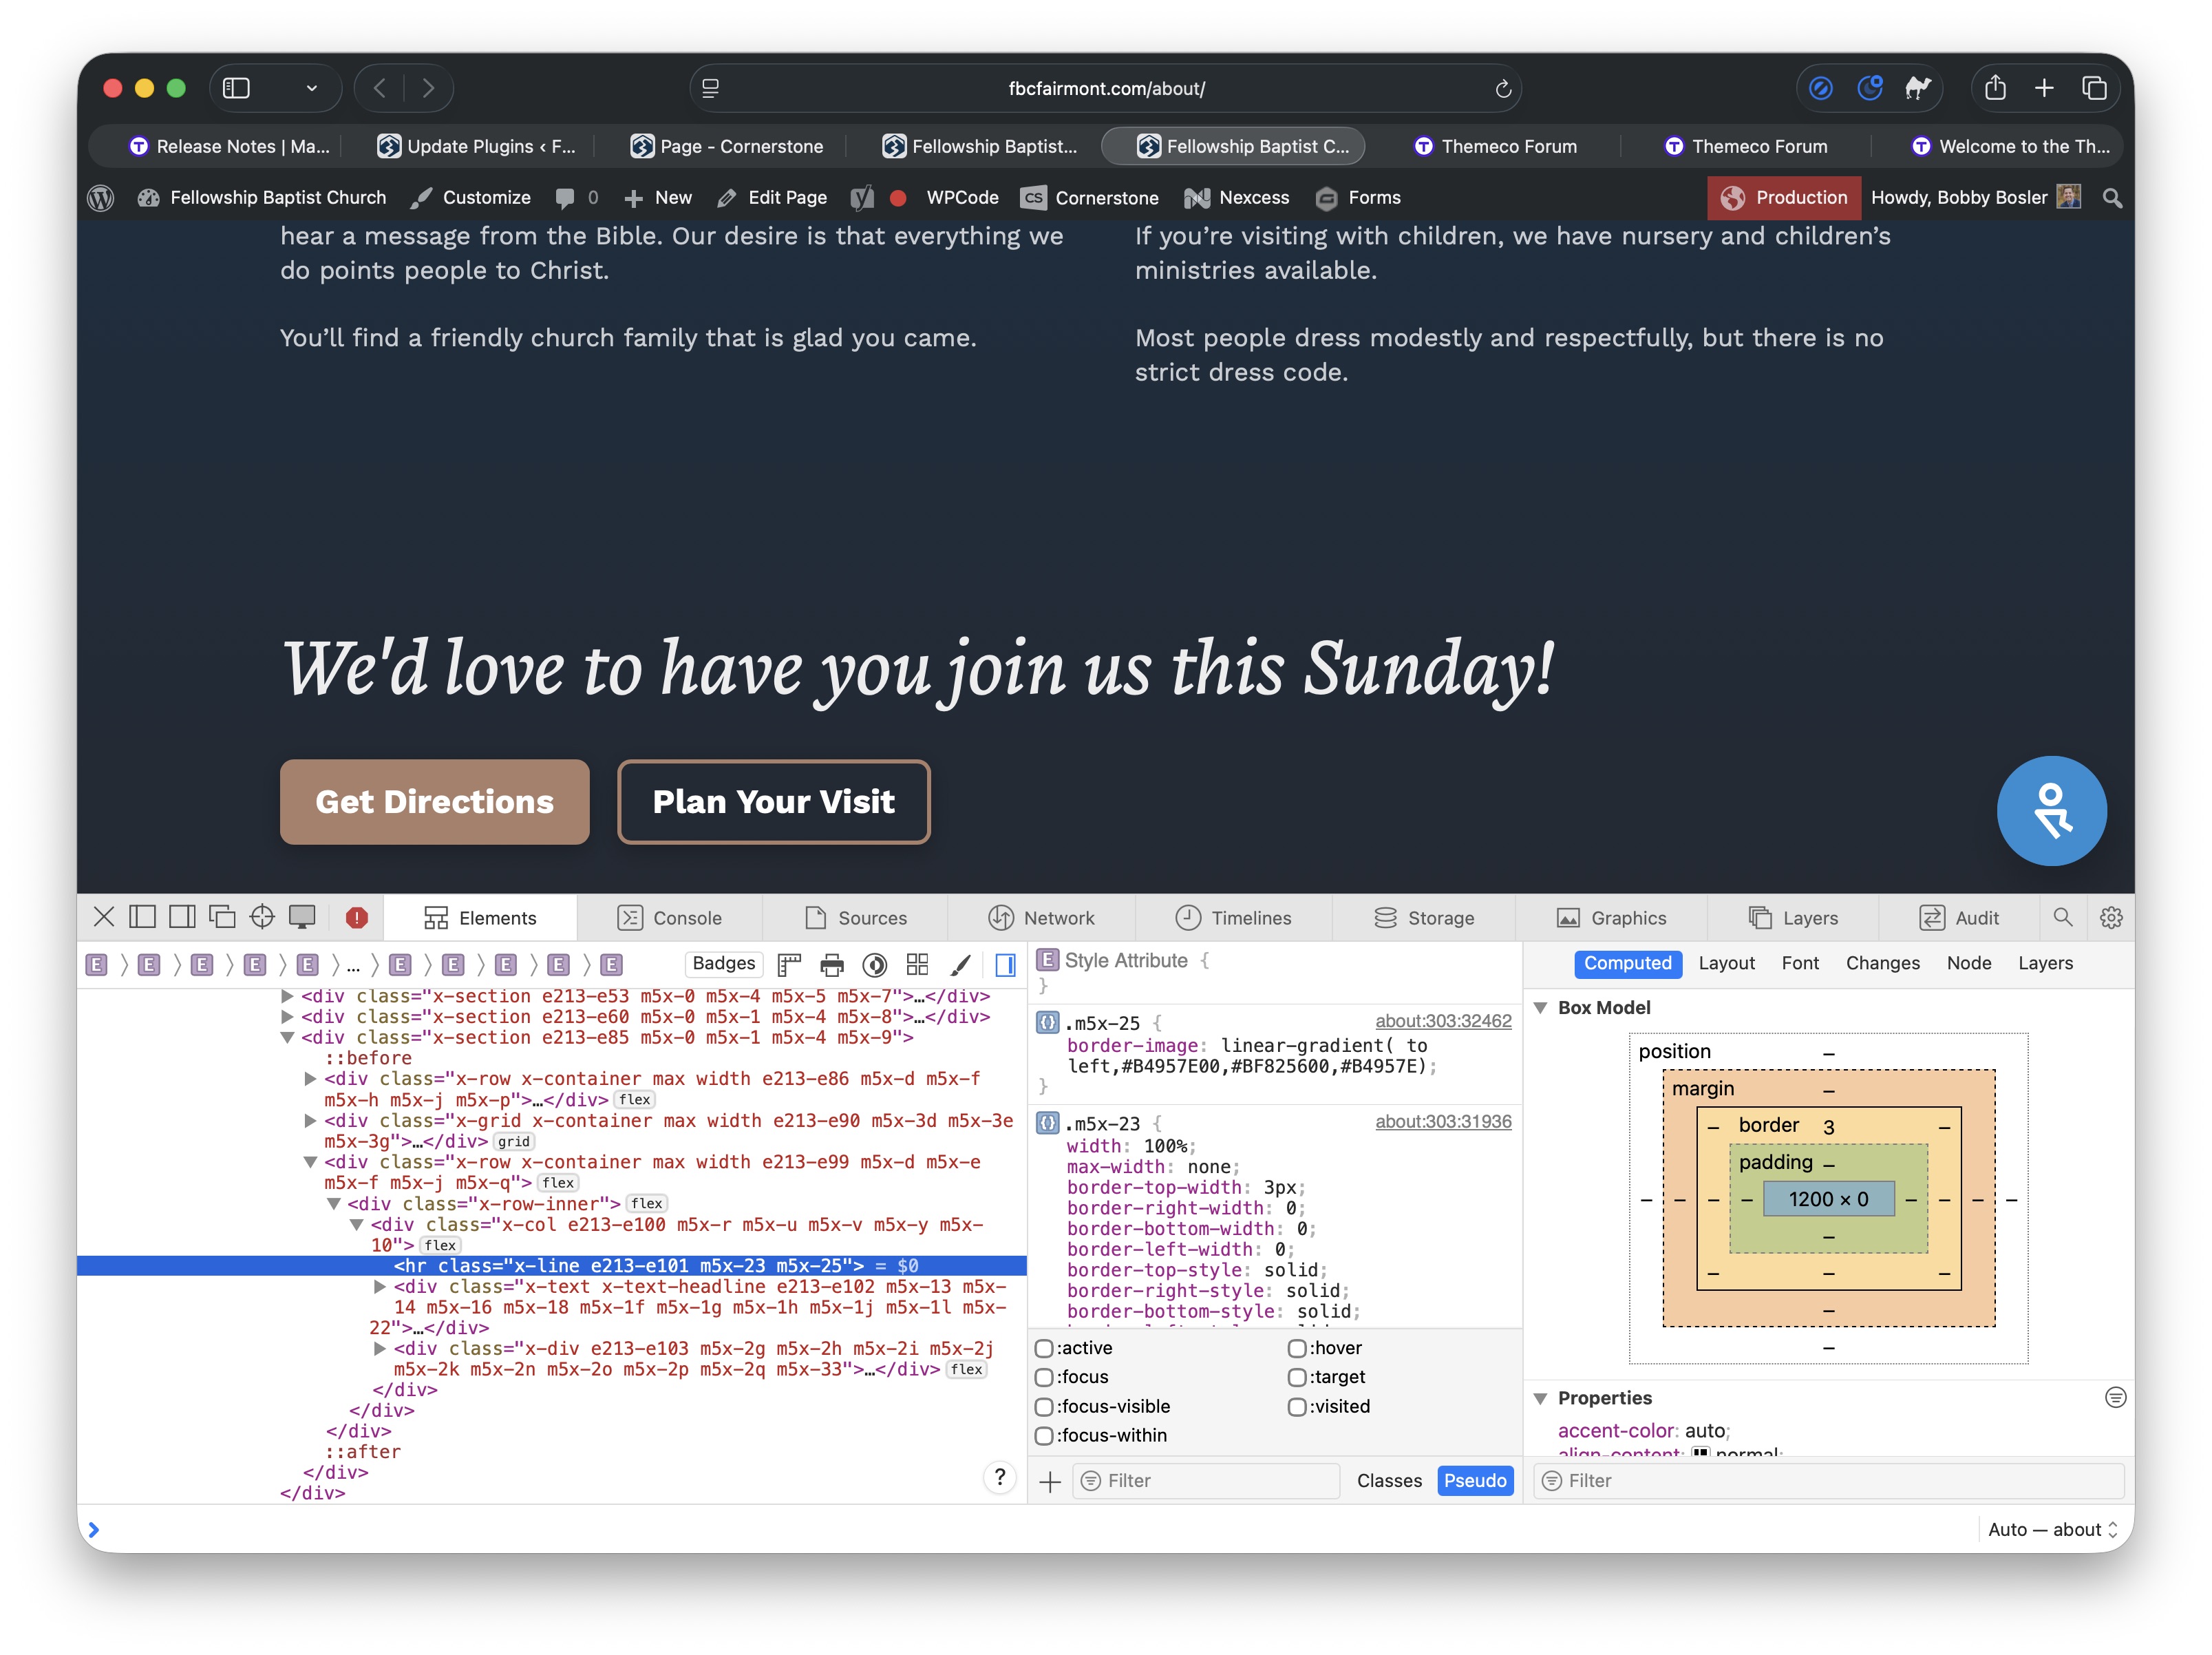Screen dimensions: 2212x1655
Task: Click the Safari share icon
Action: (x=1995, y=89)
